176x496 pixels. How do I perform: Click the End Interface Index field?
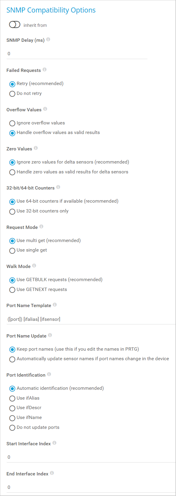91,487
